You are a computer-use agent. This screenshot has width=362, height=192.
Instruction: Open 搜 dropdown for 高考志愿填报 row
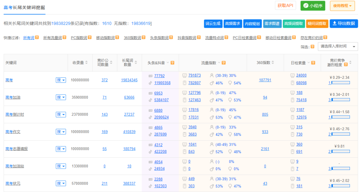(x=61, y=149)
